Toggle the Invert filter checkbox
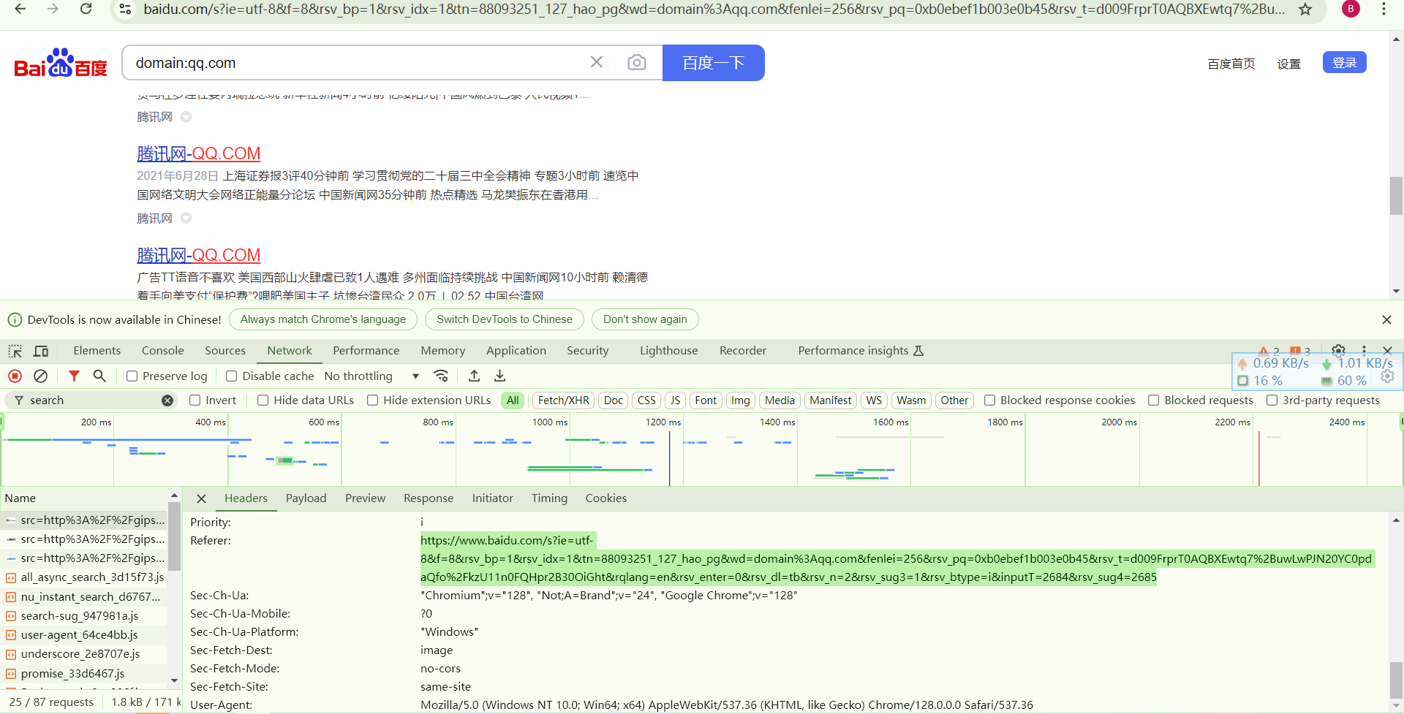 point(195,400)
